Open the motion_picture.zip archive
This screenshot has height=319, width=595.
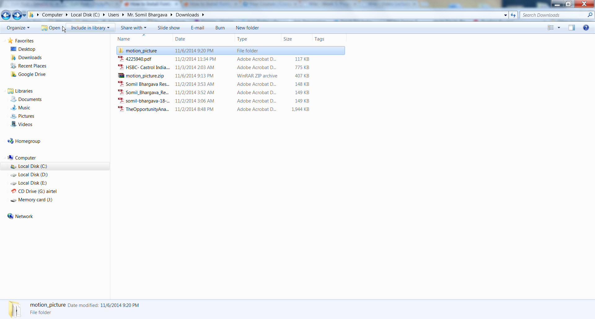(144, 76)
